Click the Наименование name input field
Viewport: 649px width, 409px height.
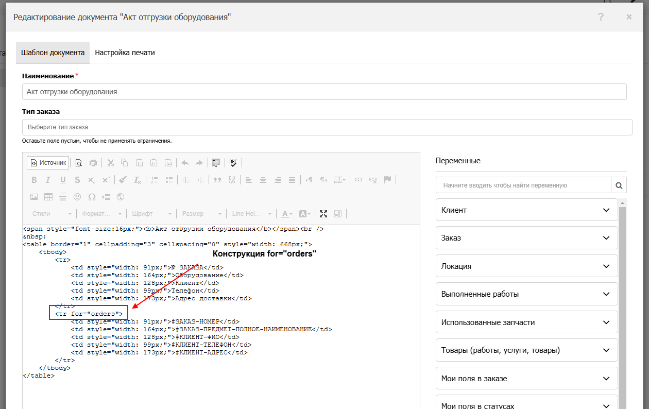(324, 92)
